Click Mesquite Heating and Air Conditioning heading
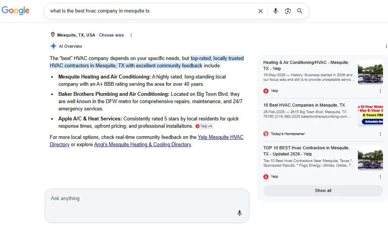This screenshot has width=388, height=227. pyautogui.click(x=105, y=77)
